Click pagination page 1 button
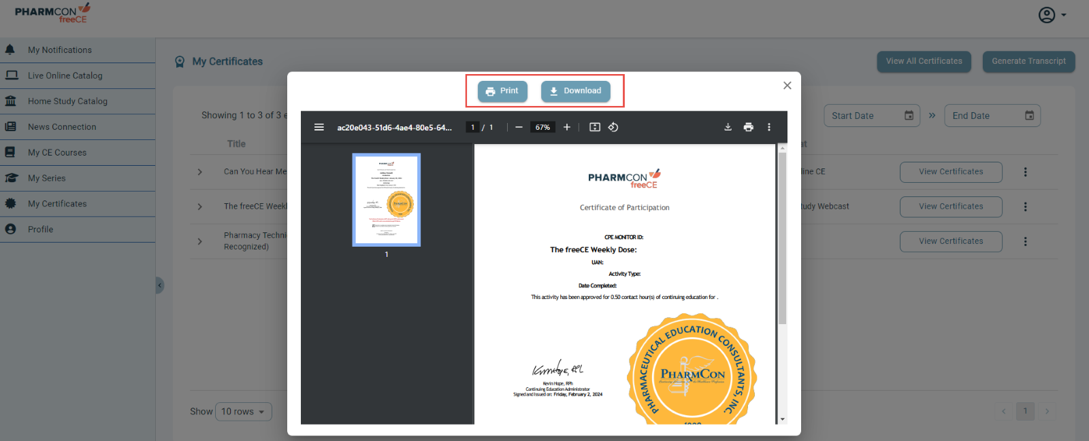1089x441 pixels. [1025, 411]
